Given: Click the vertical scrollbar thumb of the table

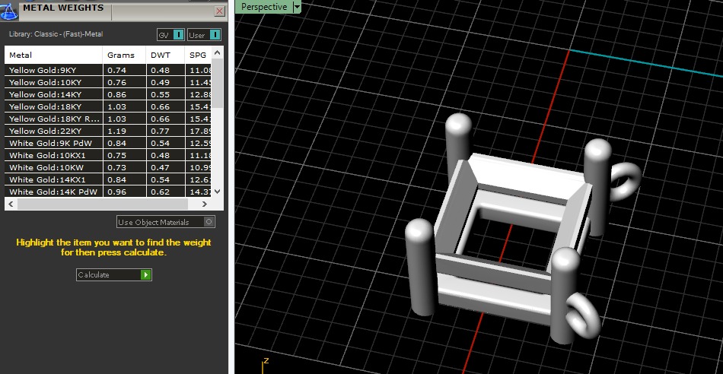Looking at the screenshot, I should click(218, 84).
